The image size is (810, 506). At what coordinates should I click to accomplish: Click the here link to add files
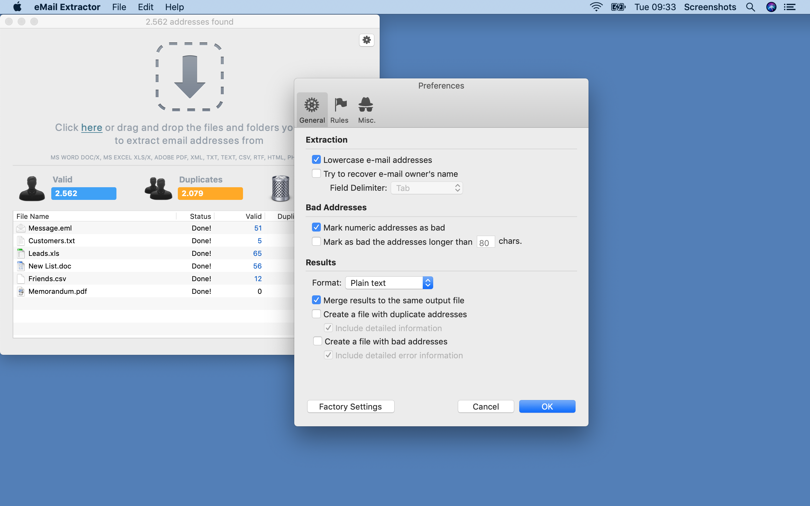(x=92, y=127)
